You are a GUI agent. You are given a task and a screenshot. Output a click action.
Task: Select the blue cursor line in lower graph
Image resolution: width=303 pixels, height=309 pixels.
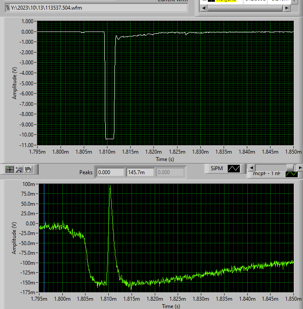44,238
